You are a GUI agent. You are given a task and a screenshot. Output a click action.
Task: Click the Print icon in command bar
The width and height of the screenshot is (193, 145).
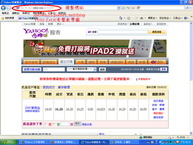(142, 18)
